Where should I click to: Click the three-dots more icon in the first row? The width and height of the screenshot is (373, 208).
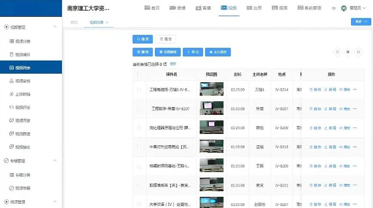click(x=355, y=90)
